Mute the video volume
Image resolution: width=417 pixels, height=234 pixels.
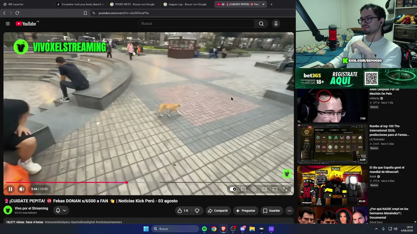click(x=22, y=189)
